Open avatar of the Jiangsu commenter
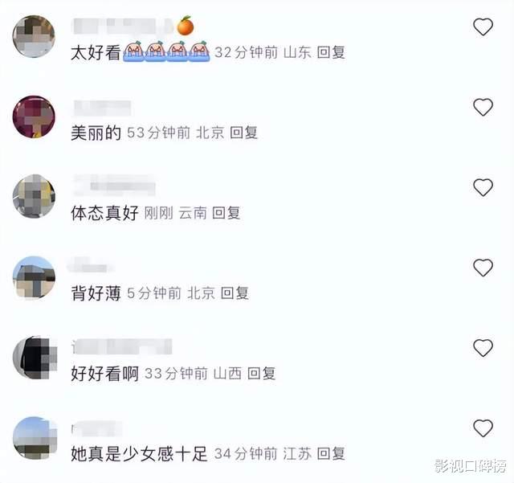514x483 pixels. (x=35, y=438)
